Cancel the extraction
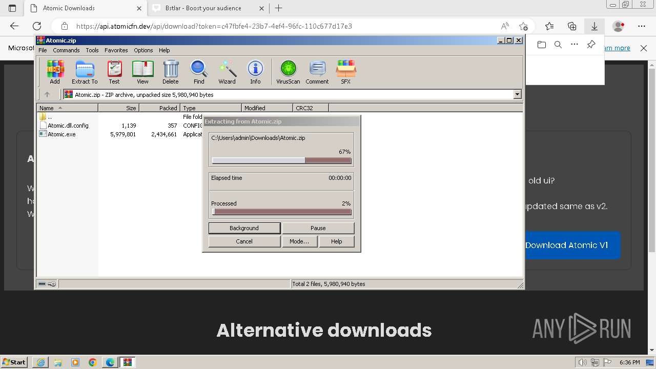Image resolution: width=656 pixels, height=369 pixels. [244, 241]
